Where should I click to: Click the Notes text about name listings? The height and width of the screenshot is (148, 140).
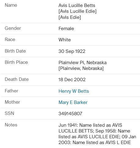(97, 134)
